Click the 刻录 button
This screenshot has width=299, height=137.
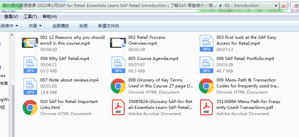click(x=84, y=26)
